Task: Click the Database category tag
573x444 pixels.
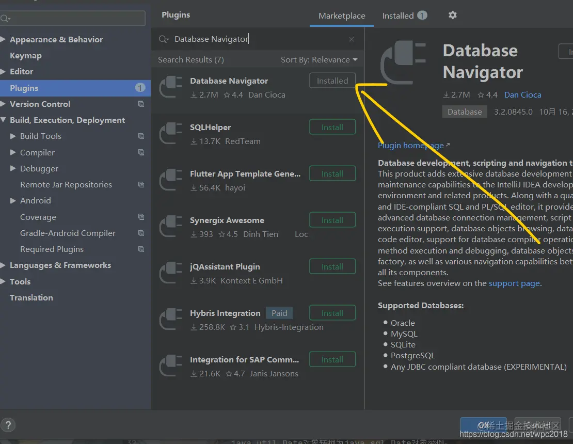Action: click(x=465, y=112)
